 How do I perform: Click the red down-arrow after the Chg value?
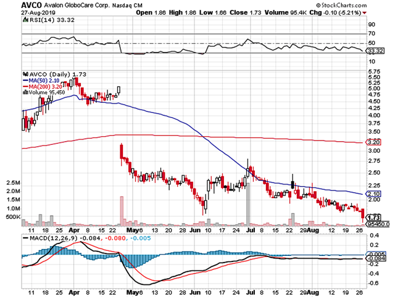[365, 13]
